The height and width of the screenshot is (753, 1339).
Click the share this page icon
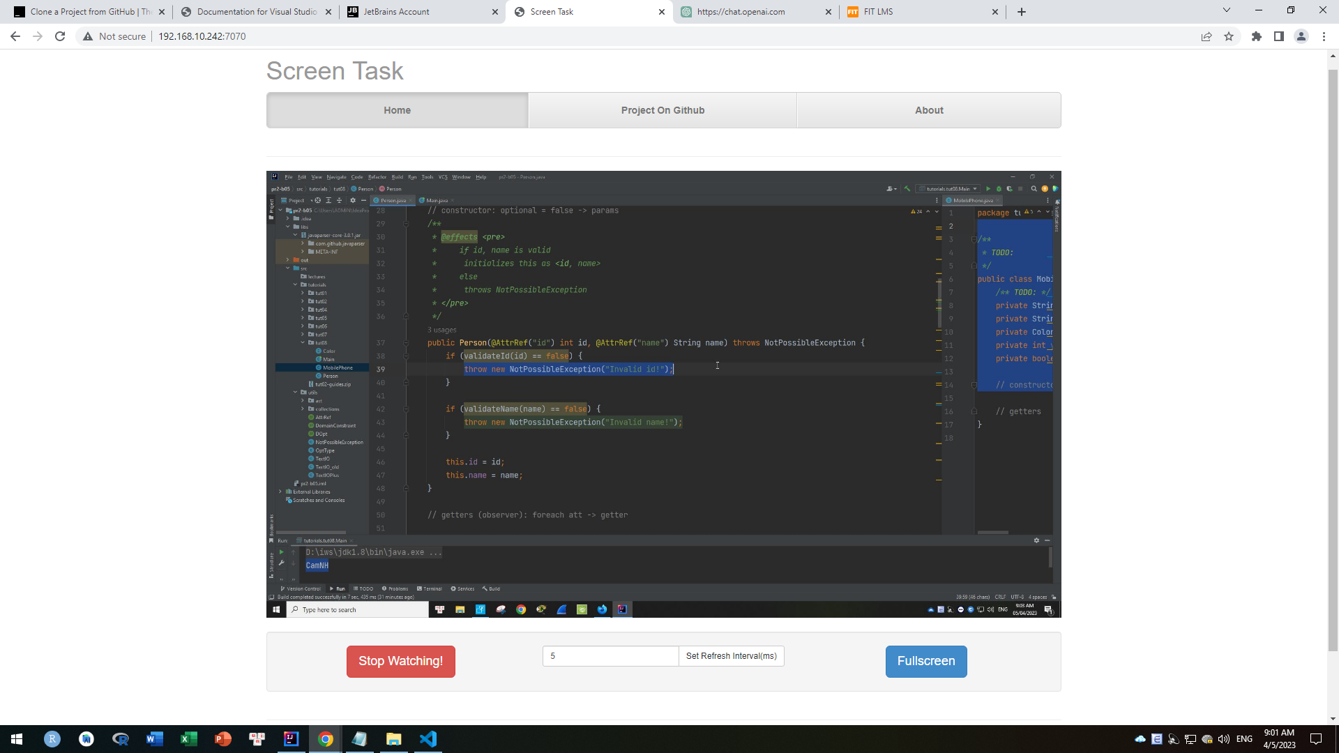tap(1206, 36)
